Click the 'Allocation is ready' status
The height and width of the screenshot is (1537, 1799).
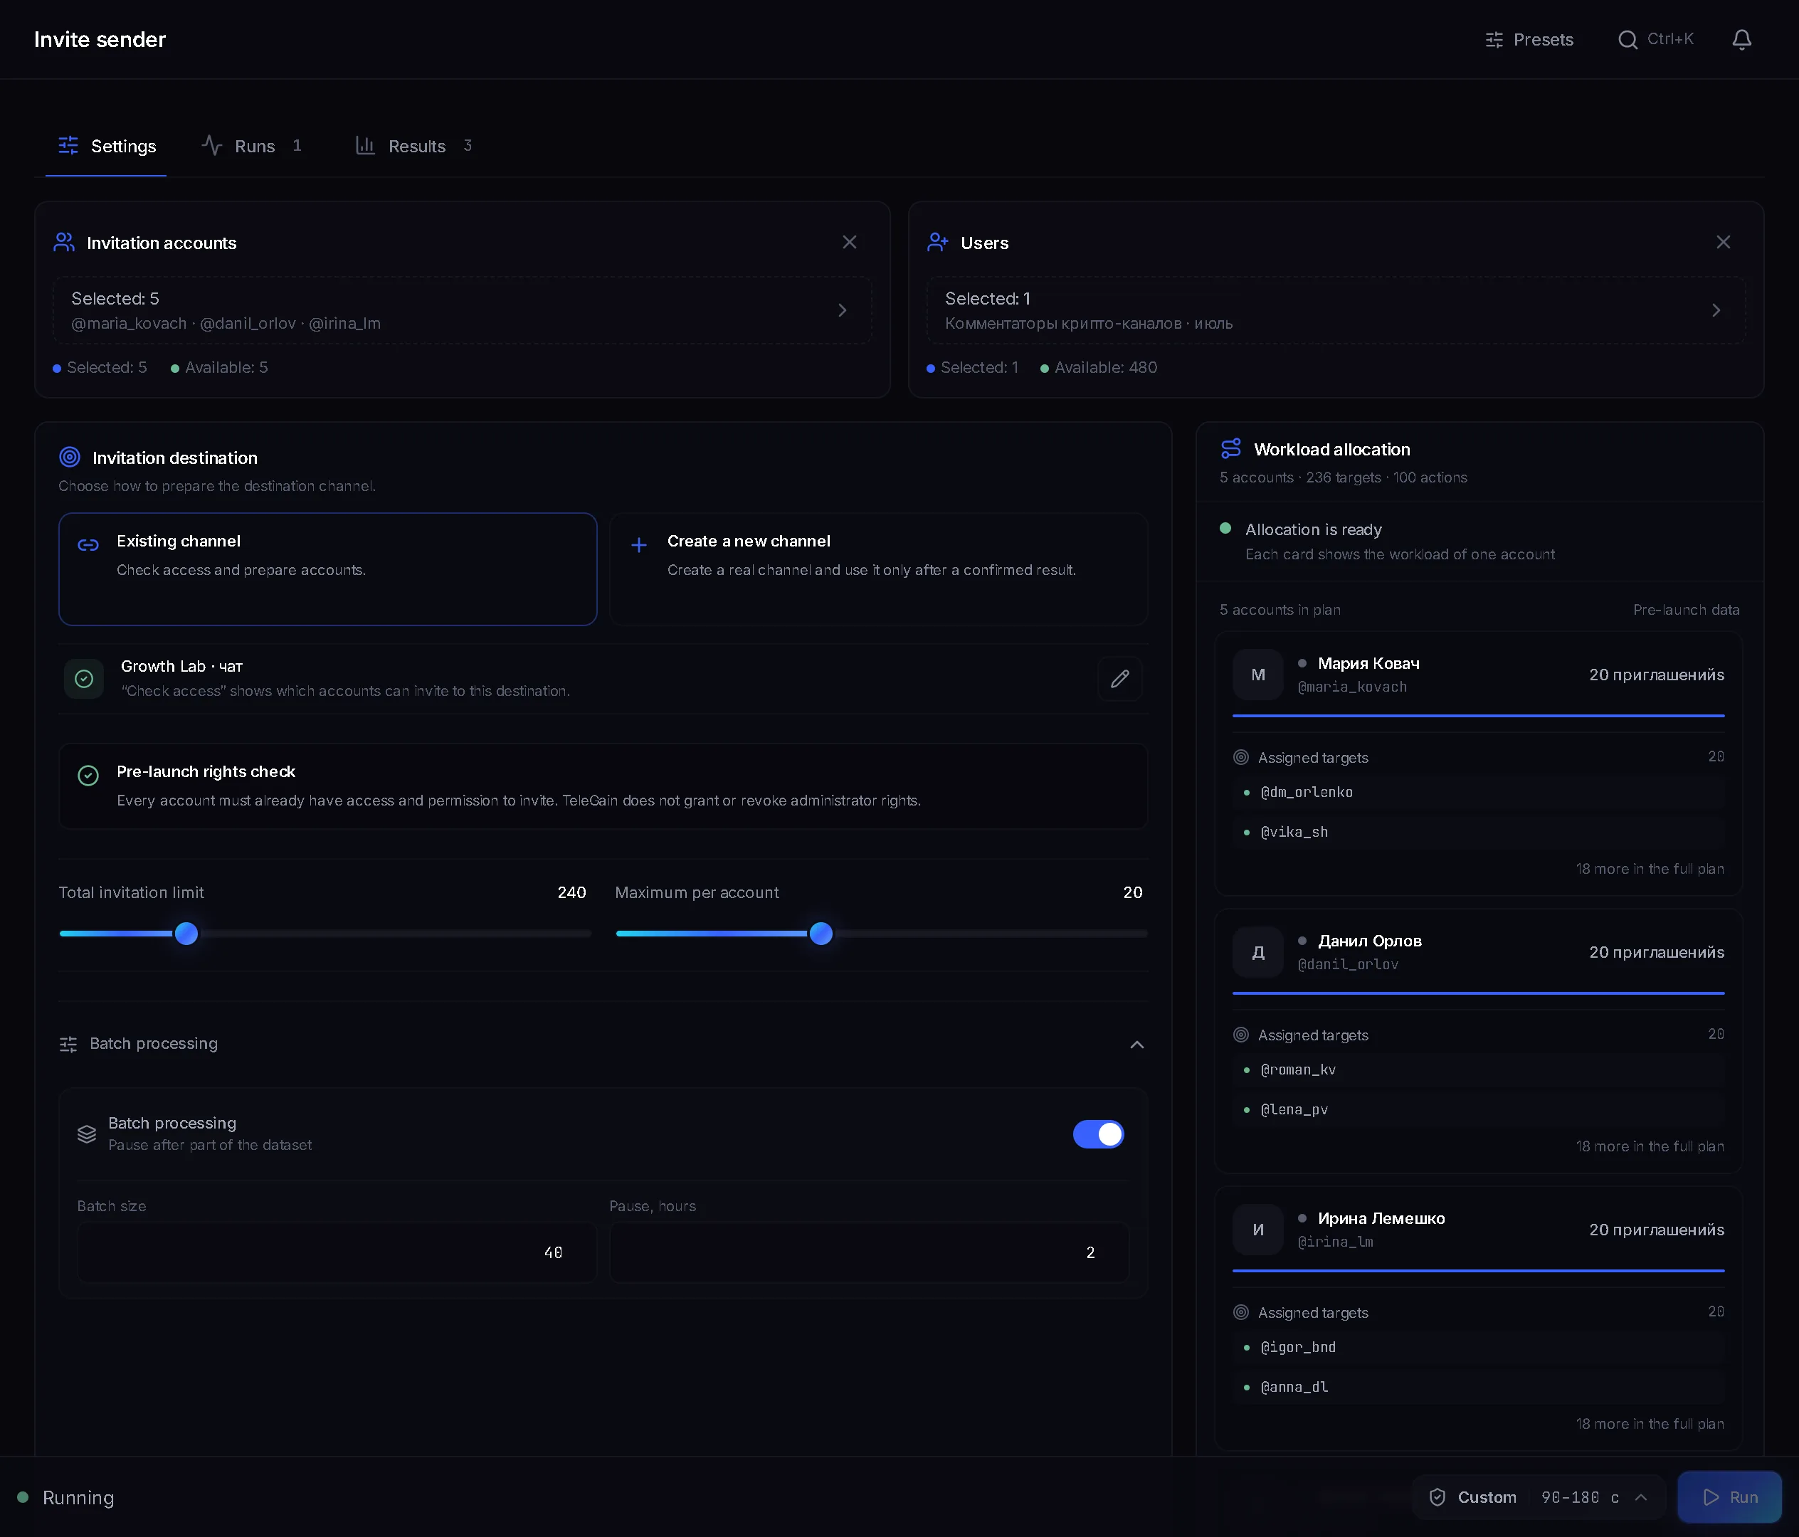click(1313, 529)
